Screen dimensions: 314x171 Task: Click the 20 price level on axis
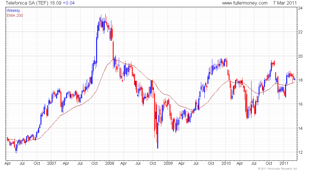tap(300, 56)
